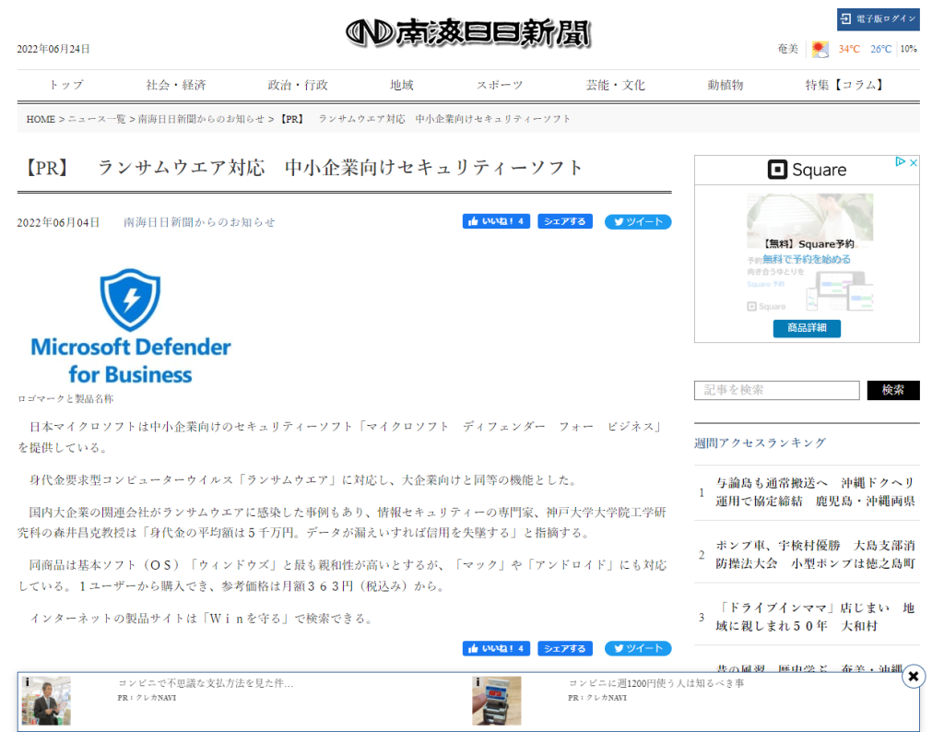
Task: Close the Square advertisement with X
Action: click(x=914, y=162)
